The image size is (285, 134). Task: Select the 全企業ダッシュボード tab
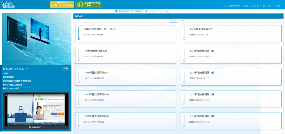[157, 11]
